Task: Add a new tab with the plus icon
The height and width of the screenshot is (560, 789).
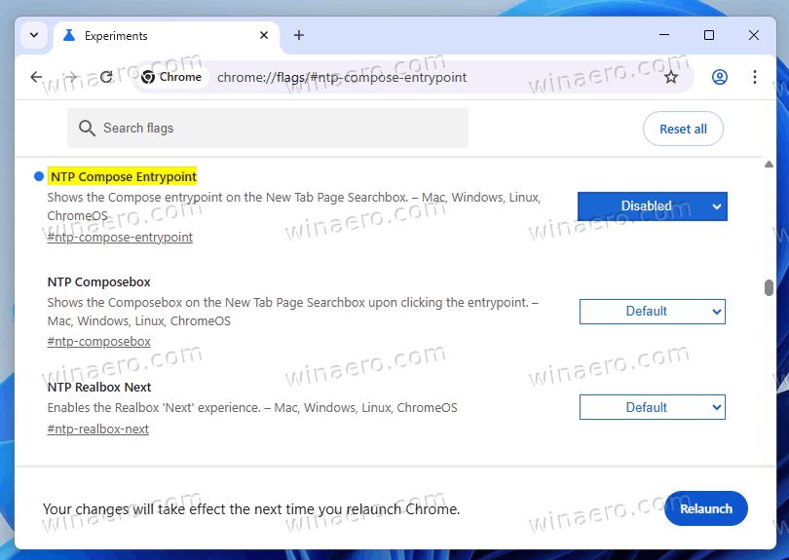Action: click(x=299, y=35)
